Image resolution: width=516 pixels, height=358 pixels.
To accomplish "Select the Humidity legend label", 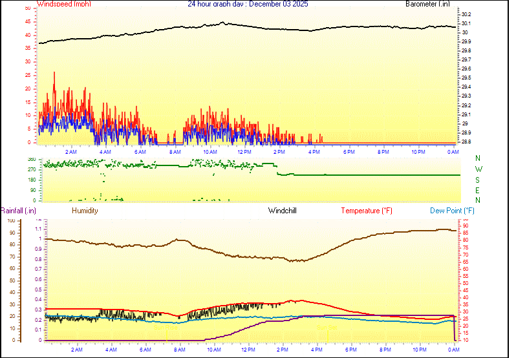I will (85, 211).
